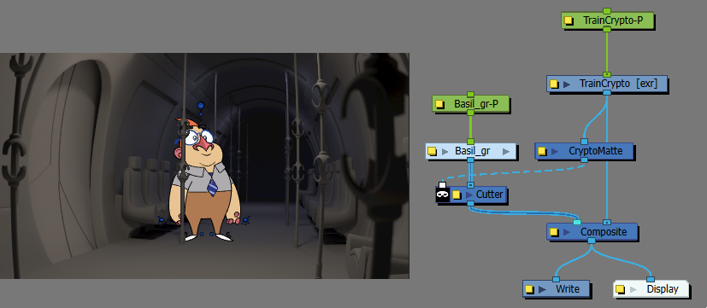Viewport: 707px width, 308px height.
Task: Open properties via Basil_gr-P yellow square
Action: (439, 104)
